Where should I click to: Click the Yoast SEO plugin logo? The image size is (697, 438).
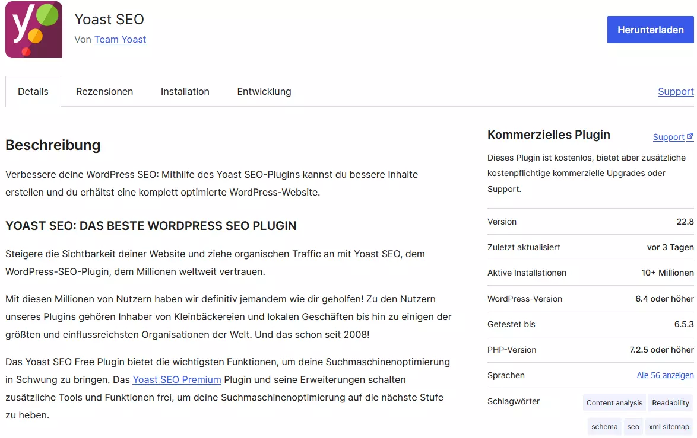point(33,30)
